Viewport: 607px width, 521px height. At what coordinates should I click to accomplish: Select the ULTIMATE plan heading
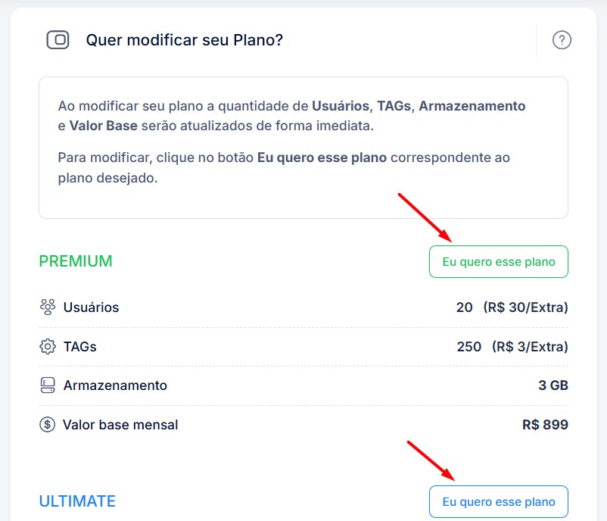click(77, 501)
